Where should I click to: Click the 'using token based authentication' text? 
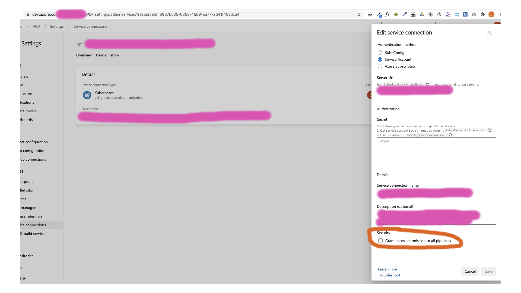(119, 98)
